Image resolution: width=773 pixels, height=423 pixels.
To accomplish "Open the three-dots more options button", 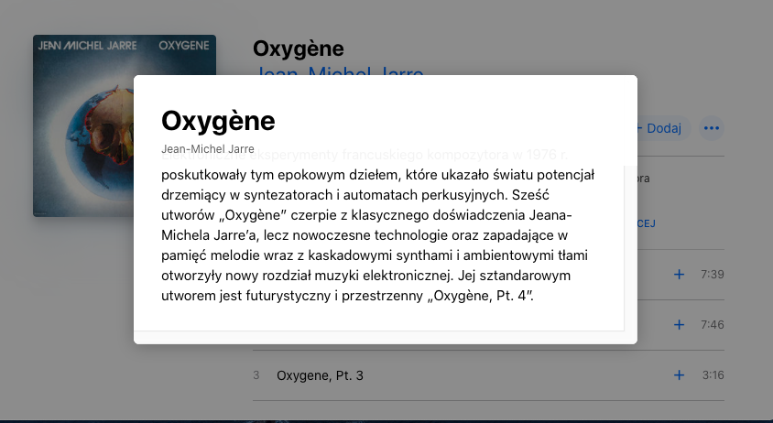I will (712, 128).
